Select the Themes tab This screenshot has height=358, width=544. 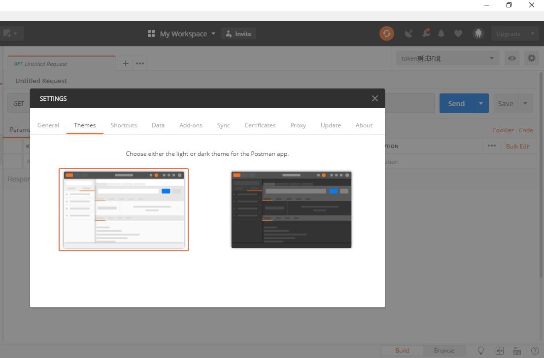pyautogui.click(x=85, y=125)
